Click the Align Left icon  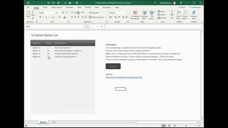coord(72,17)
